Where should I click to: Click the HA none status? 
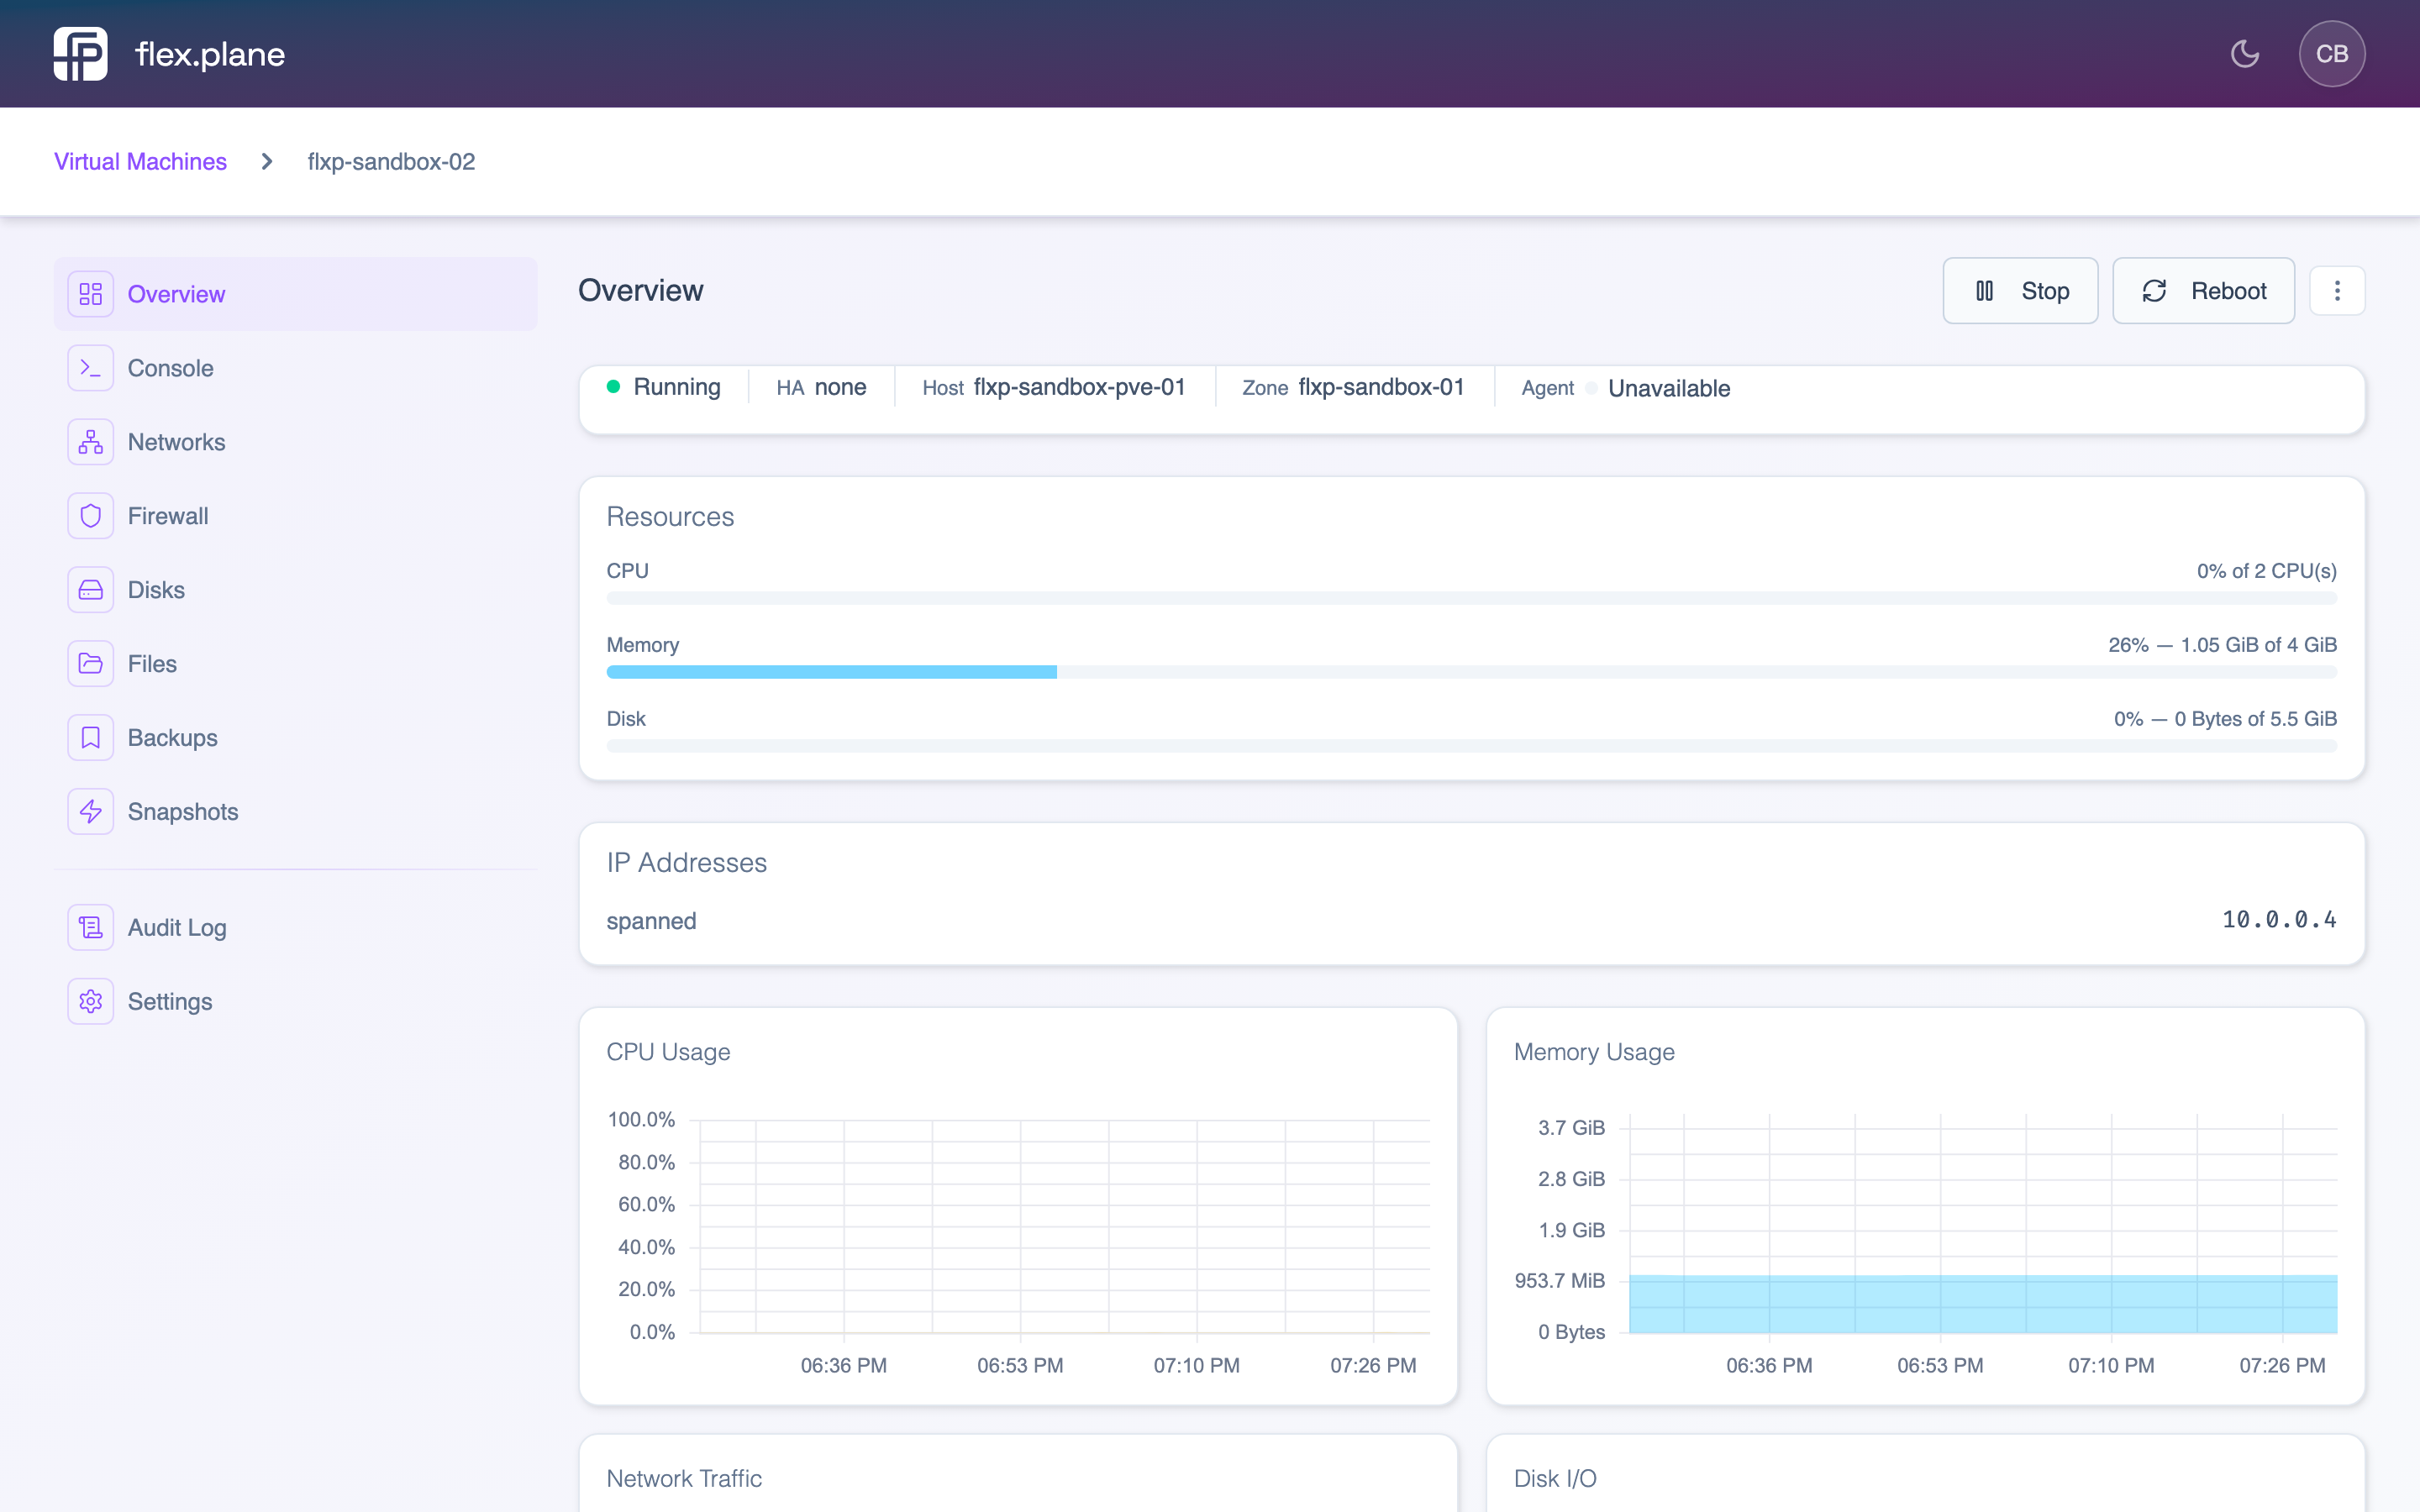821,387
